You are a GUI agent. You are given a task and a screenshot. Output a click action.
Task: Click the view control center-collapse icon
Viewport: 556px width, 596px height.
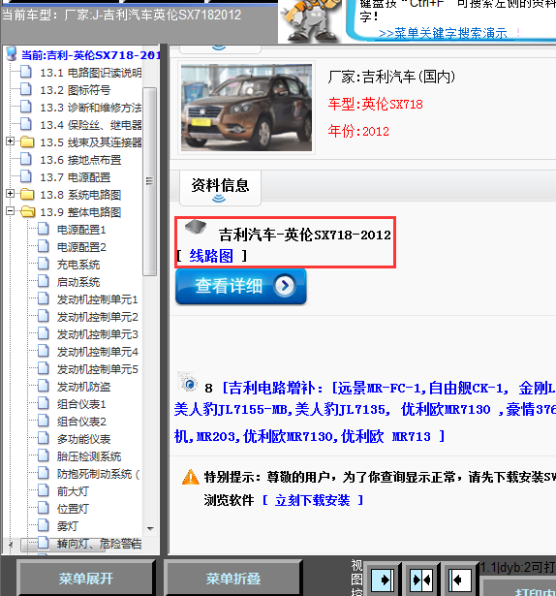click(x=421, y=580)
